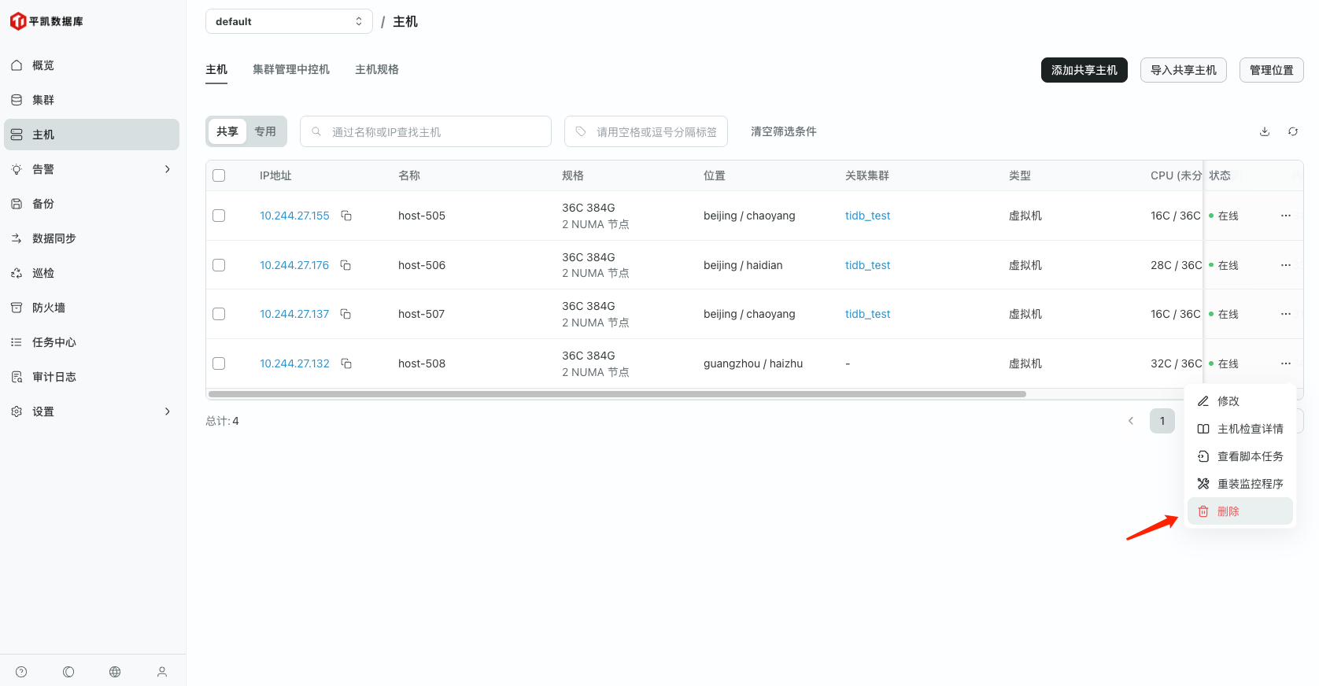Toggle the select-all header checkbox
1319x686 pixels.
[219, 175]
